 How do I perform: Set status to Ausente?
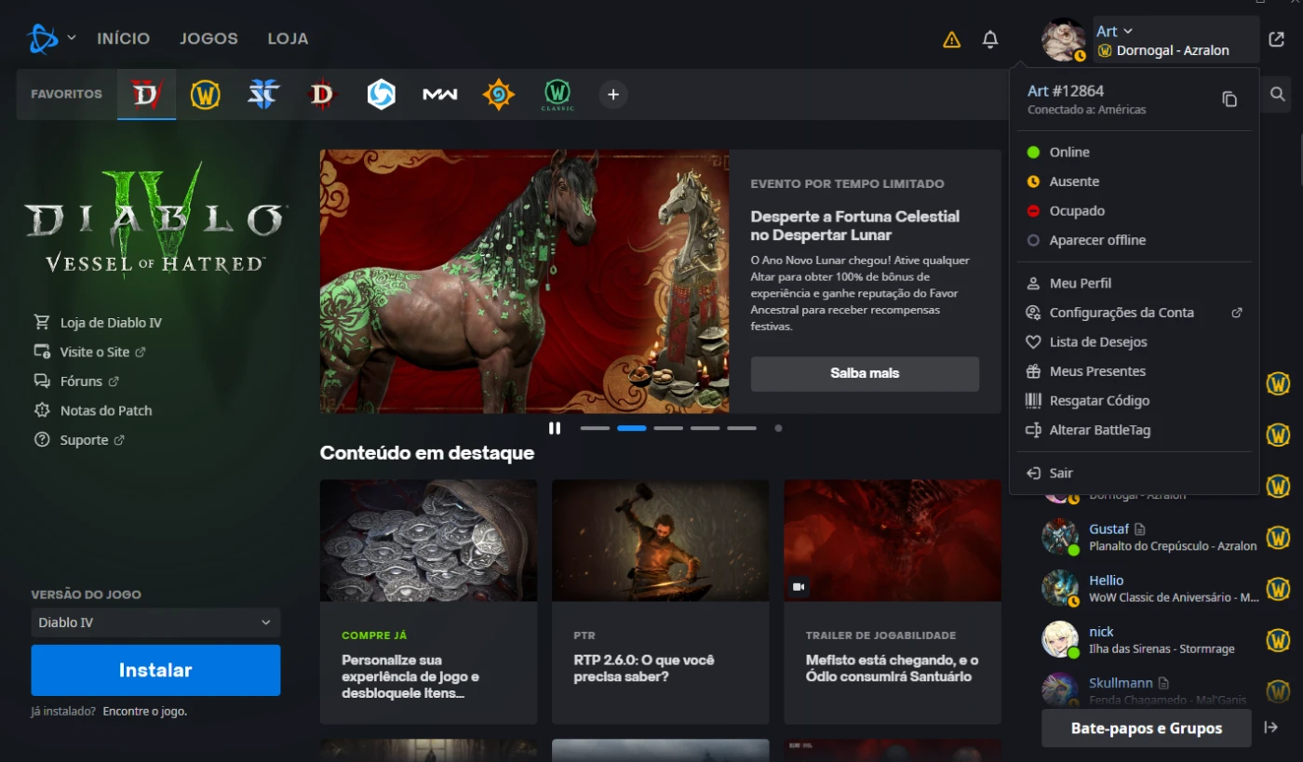[1073, 181]
